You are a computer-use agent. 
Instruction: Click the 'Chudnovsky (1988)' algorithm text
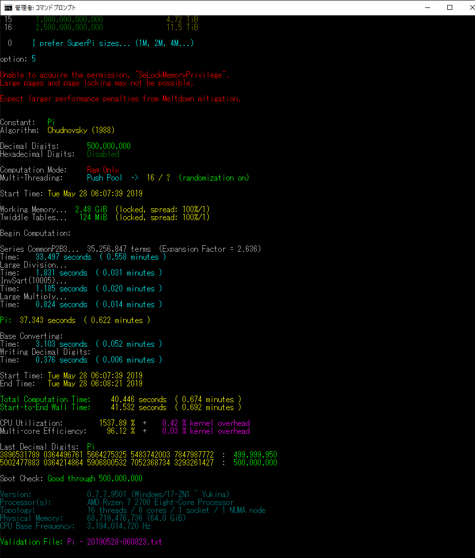(x=81, y=130)
